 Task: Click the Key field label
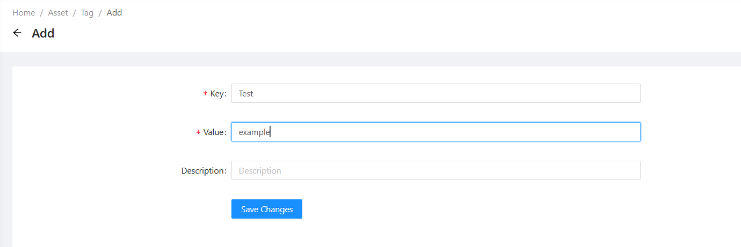pyautogui.click(x=217, y=94)
